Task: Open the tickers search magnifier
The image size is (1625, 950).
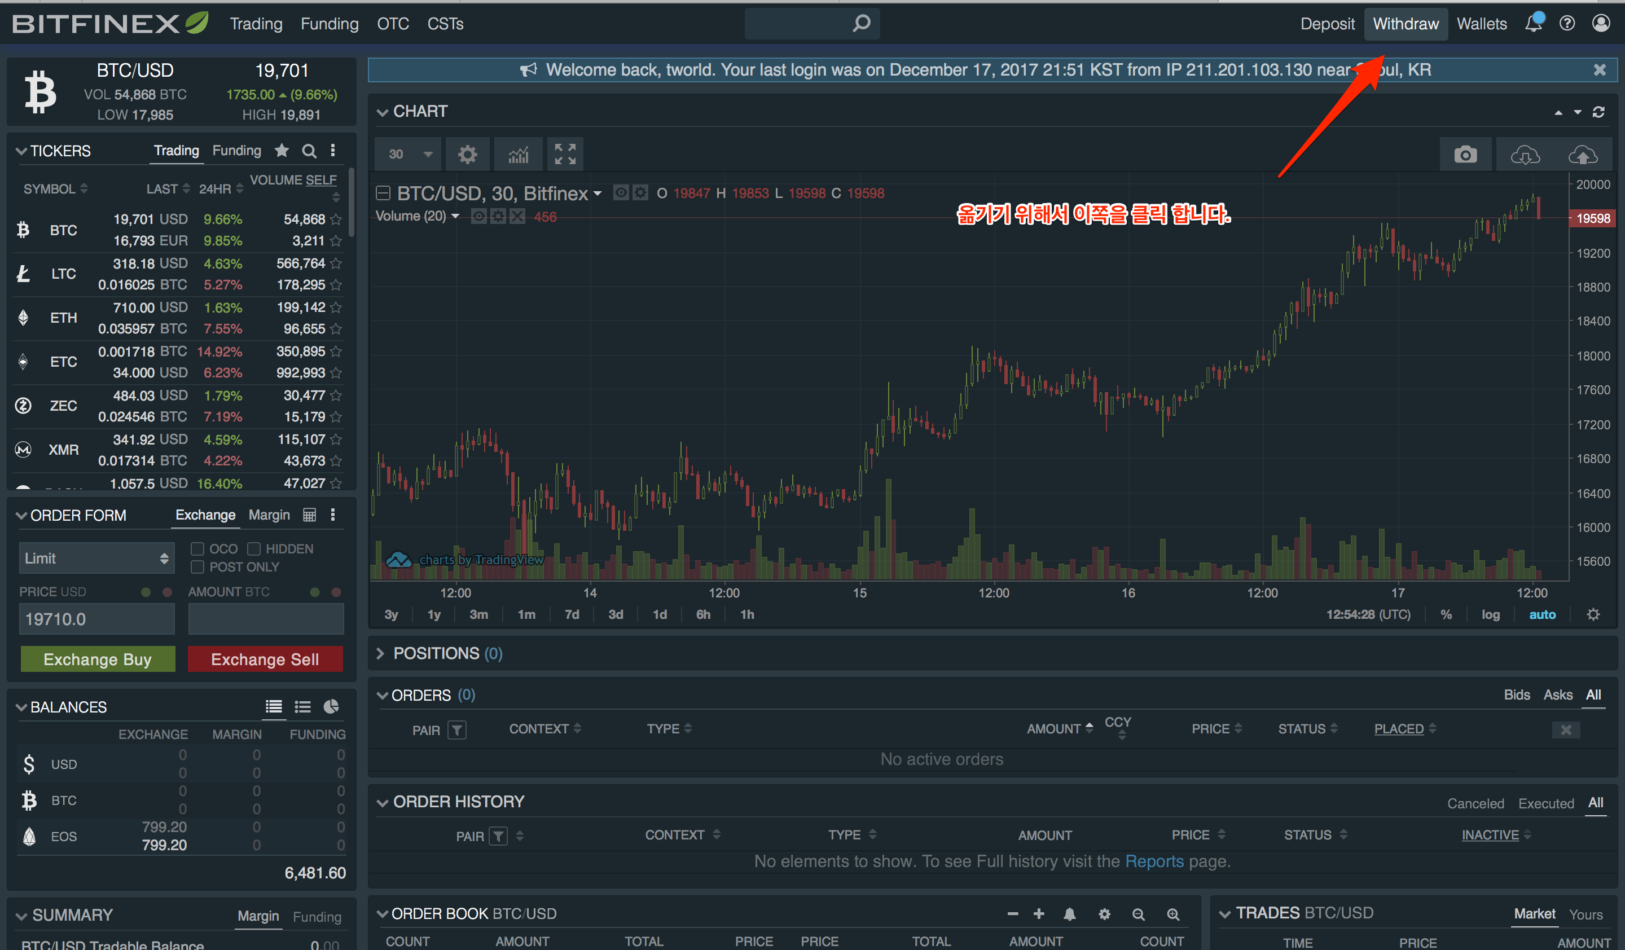Action: [x=310, y=151]
